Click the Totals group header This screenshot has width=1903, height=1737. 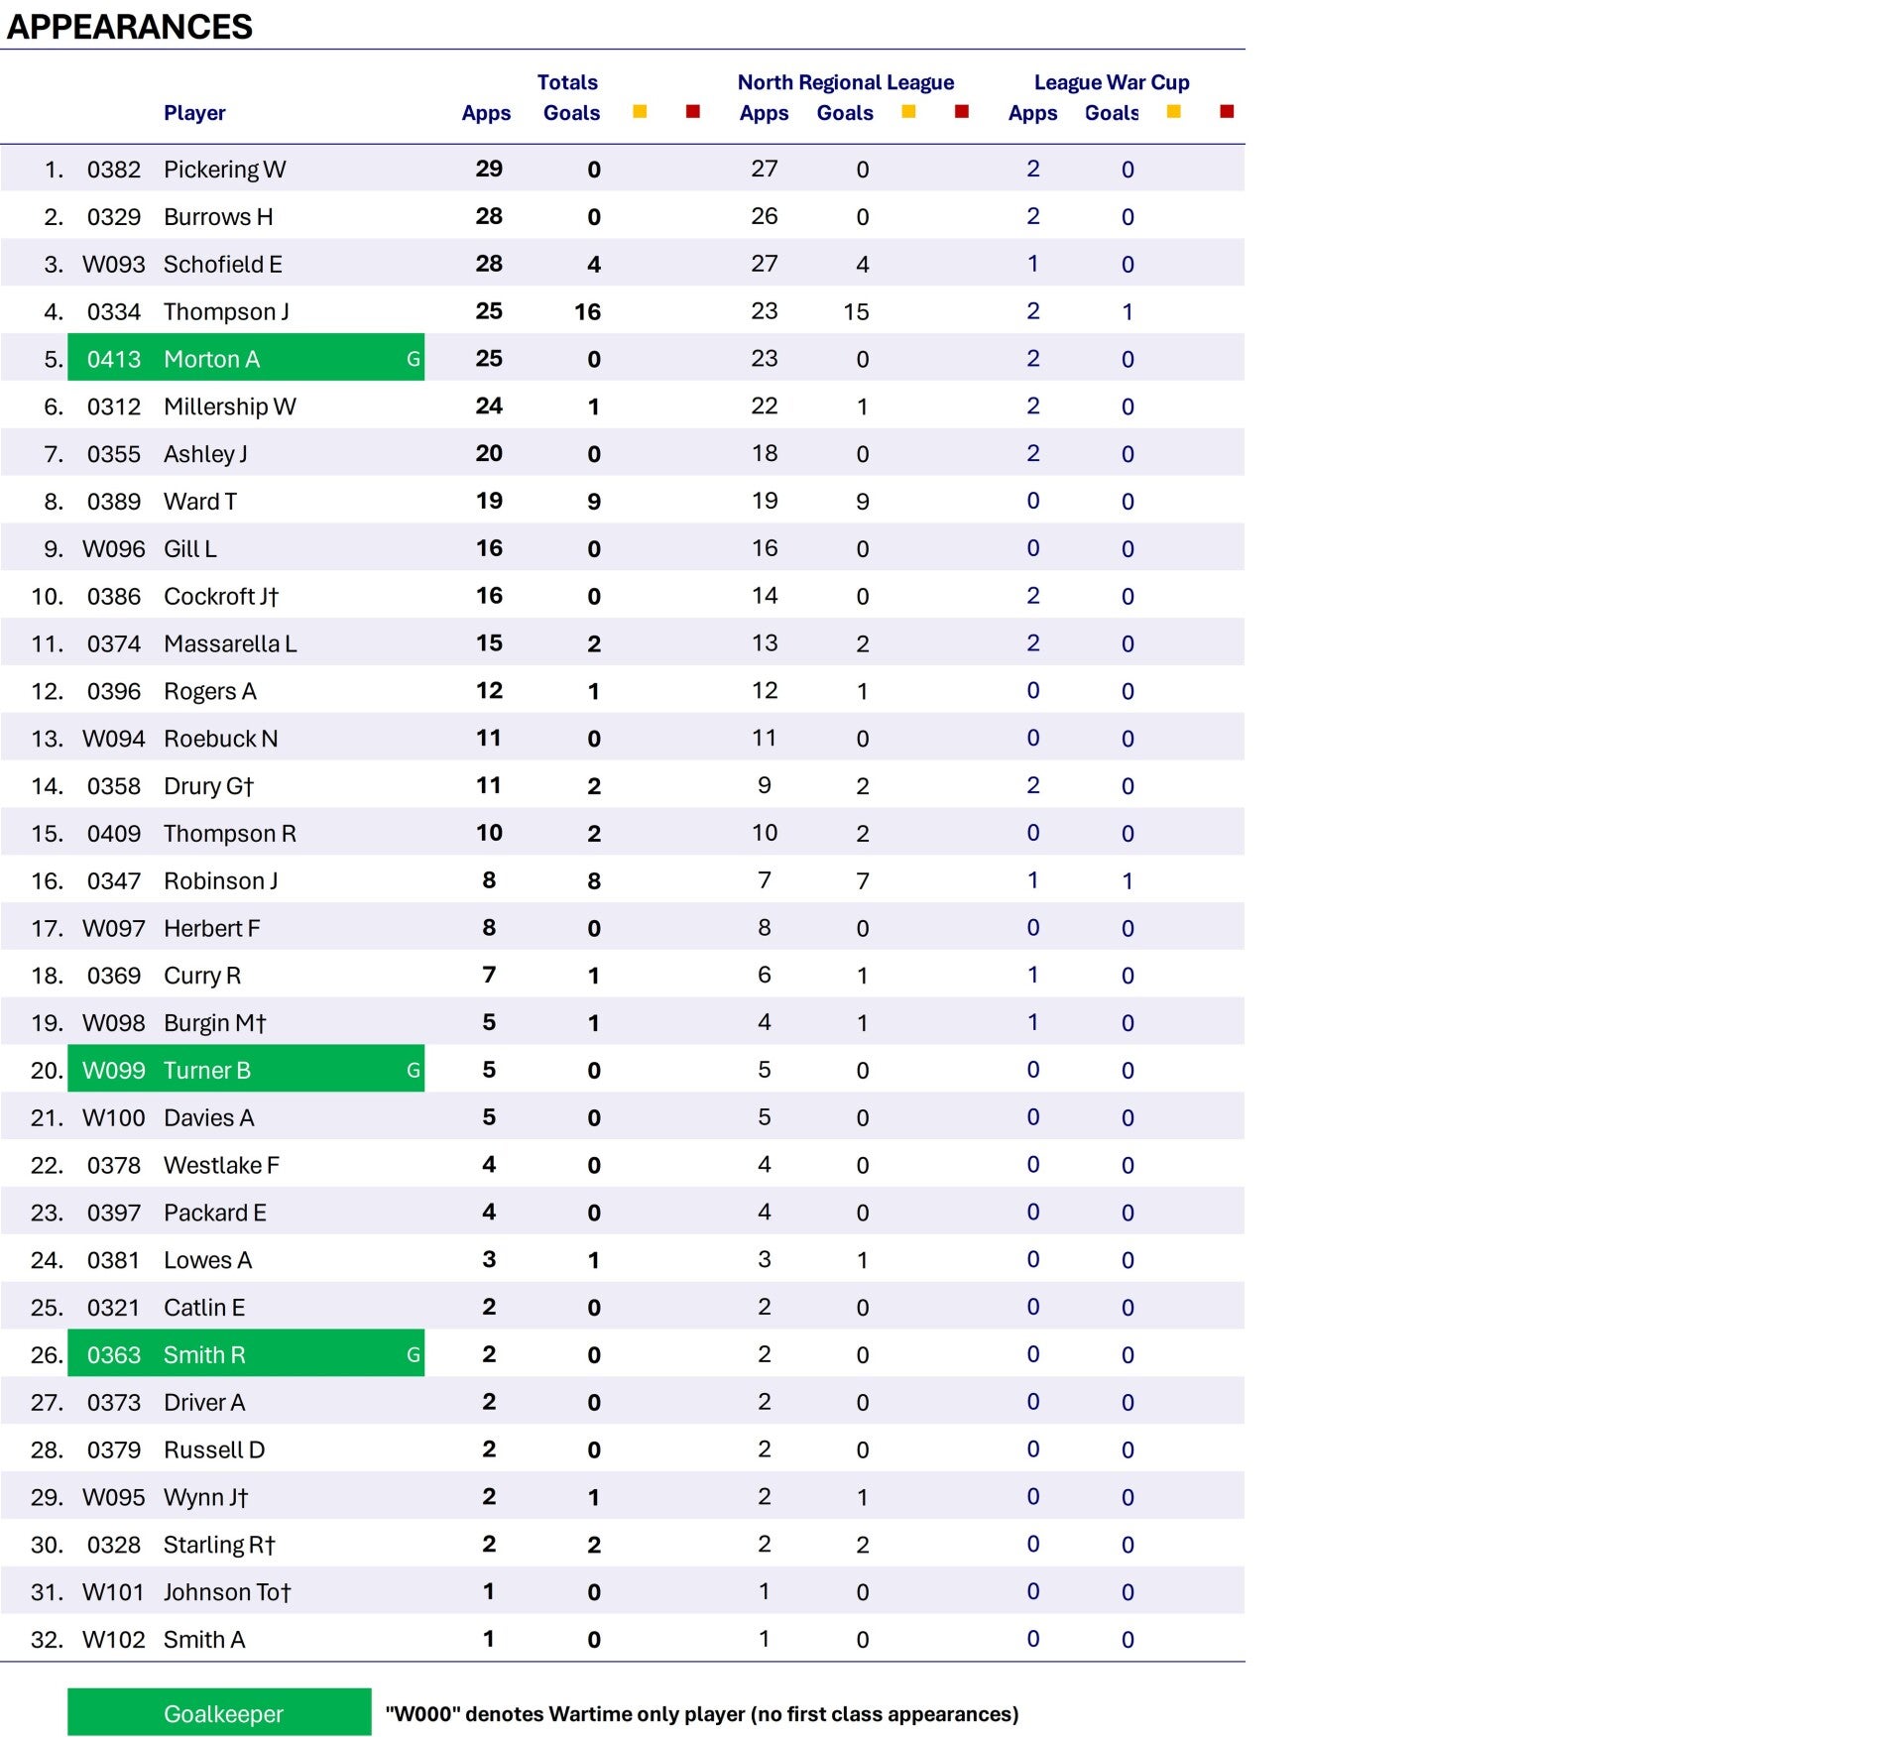[x=567, y=82]
